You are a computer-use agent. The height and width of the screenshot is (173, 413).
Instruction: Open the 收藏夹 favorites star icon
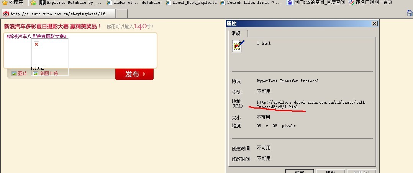(5, 3)
